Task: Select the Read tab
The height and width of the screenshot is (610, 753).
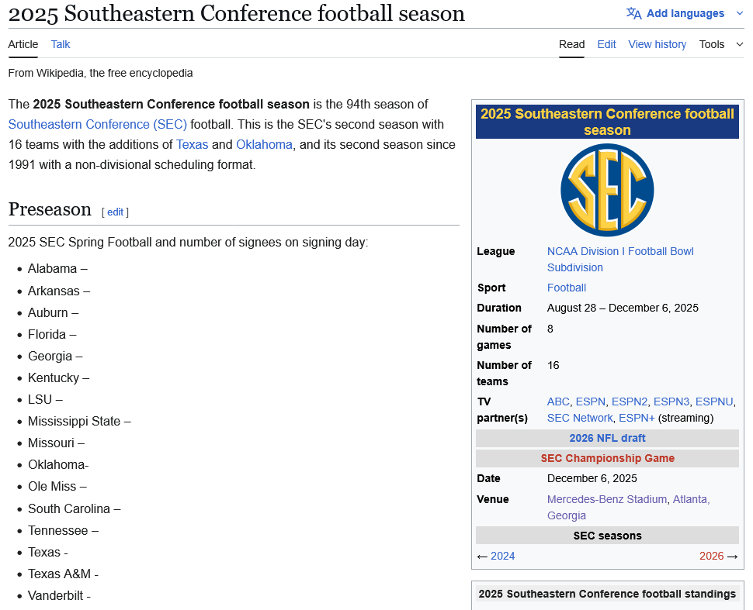Action: 571,44
